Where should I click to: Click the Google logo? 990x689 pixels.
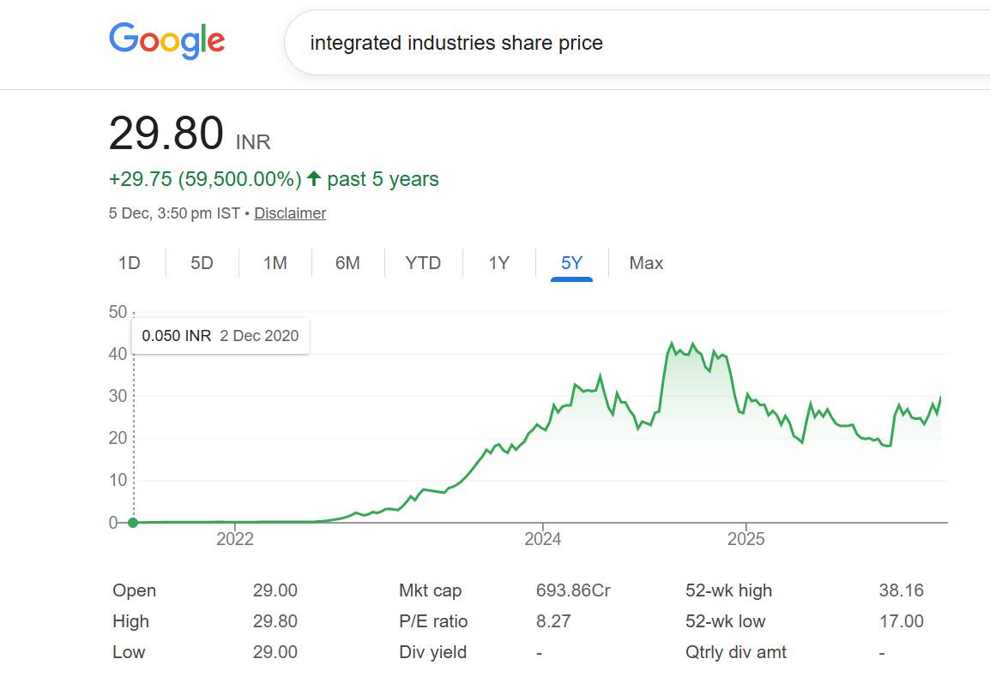click(166, 40)
